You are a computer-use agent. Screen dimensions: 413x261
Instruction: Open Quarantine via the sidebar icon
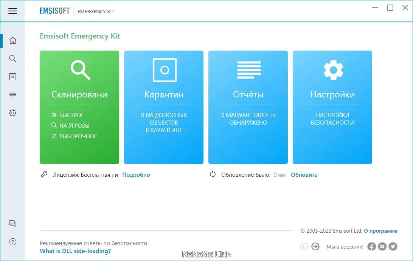pyautogui.click(x=12, y=76)
